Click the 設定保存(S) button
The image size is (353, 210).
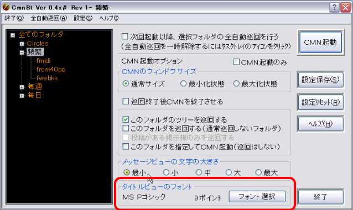coord(320,80)
